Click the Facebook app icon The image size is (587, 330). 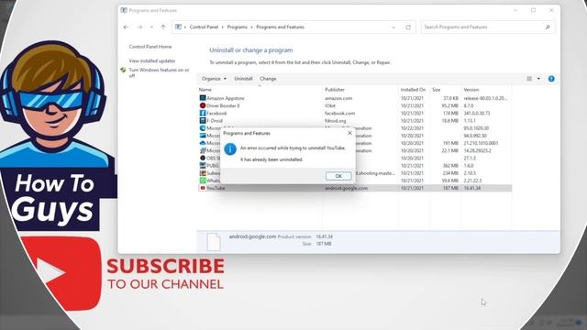(x=203, y=113)
